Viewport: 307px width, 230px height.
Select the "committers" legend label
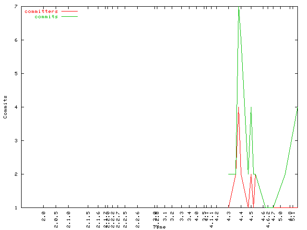(x=41, y=11)
